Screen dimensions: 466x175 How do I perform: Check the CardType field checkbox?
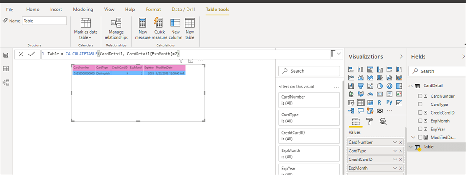pos(420,105)
